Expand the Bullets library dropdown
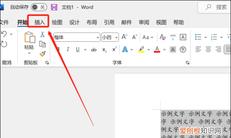 (206, 37)
